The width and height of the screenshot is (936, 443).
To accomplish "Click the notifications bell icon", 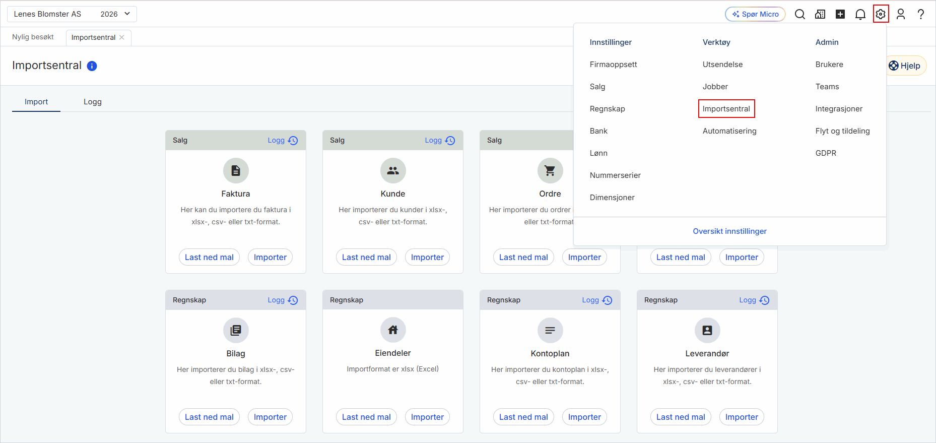I will tap(860, 14).
